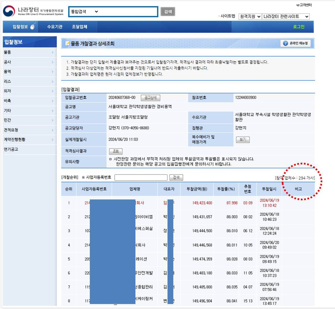Select the 수요기관 menu tab
Viewport: 335px width, 309px height.
[55, 27]
